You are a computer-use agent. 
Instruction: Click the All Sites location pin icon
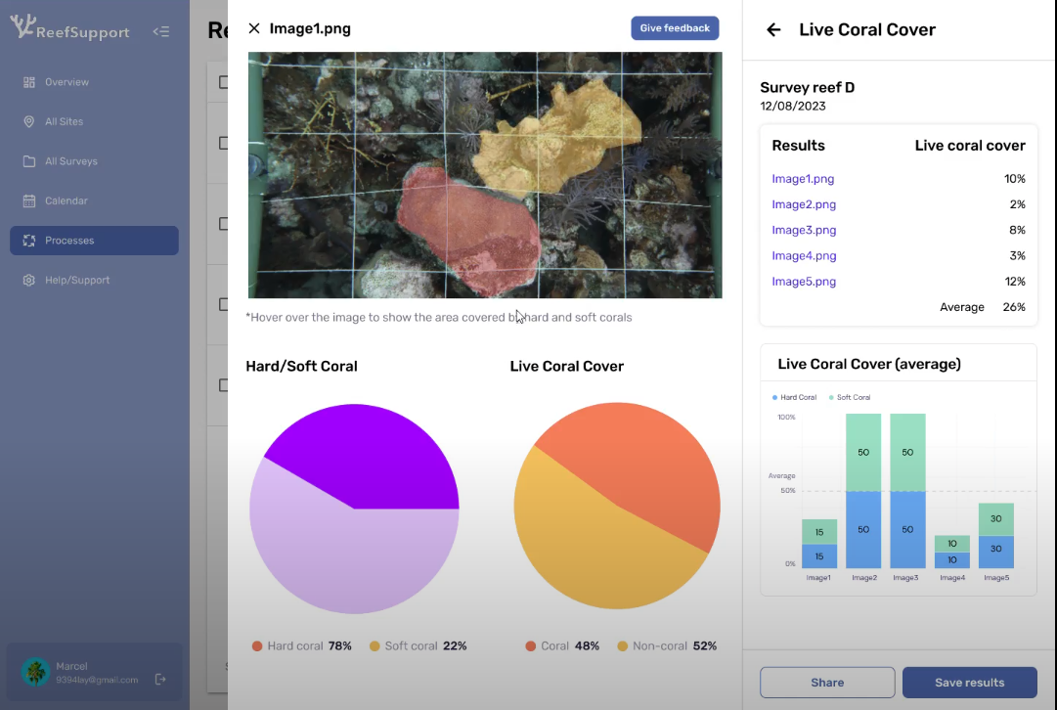pyautogui.click(x=28, y=122)
